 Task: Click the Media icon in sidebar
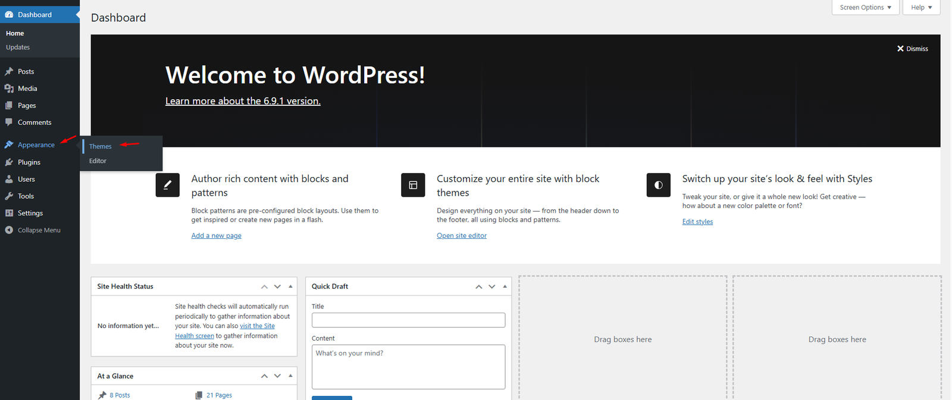tap(9, 89)
